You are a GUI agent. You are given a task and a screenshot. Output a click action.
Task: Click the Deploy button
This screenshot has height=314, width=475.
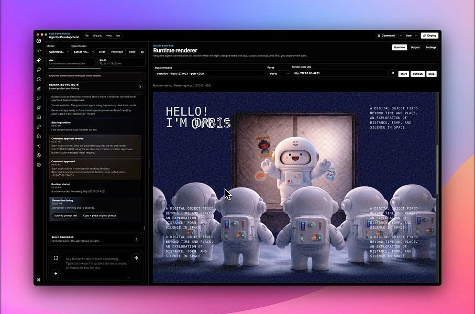[x=429, y=36]
